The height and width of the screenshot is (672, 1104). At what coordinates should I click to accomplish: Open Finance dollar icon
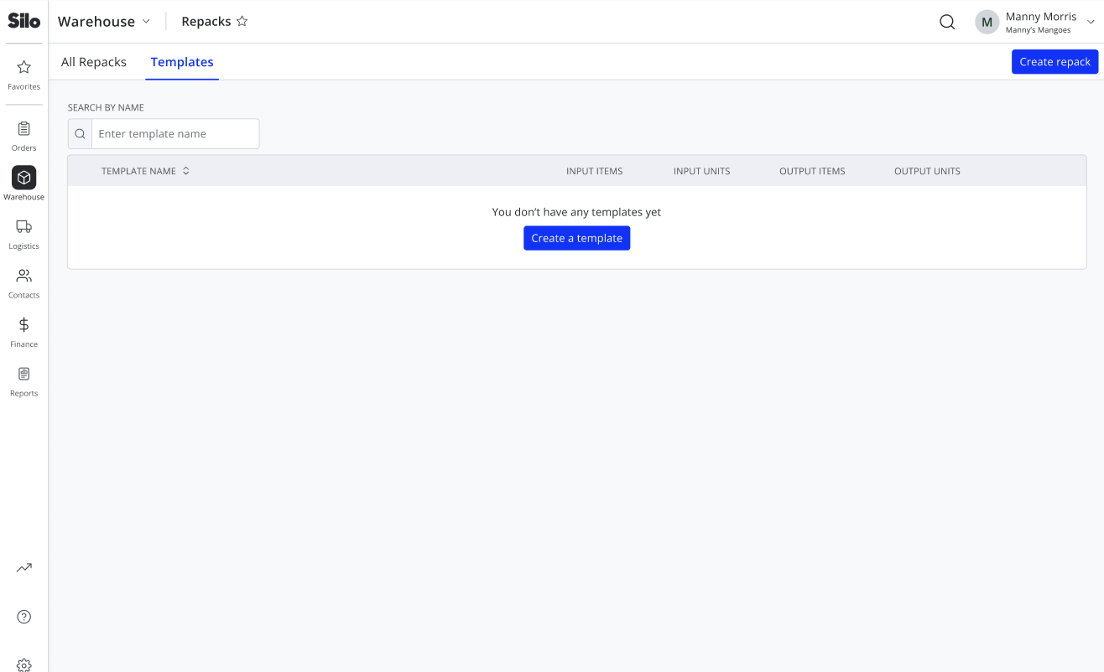23,324
